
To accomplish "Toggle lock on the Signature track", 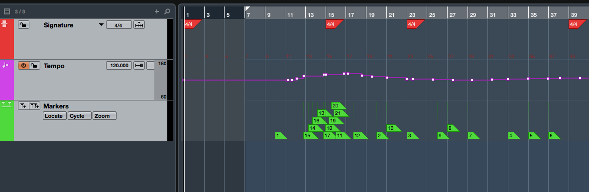I will [x=23, y=25].
